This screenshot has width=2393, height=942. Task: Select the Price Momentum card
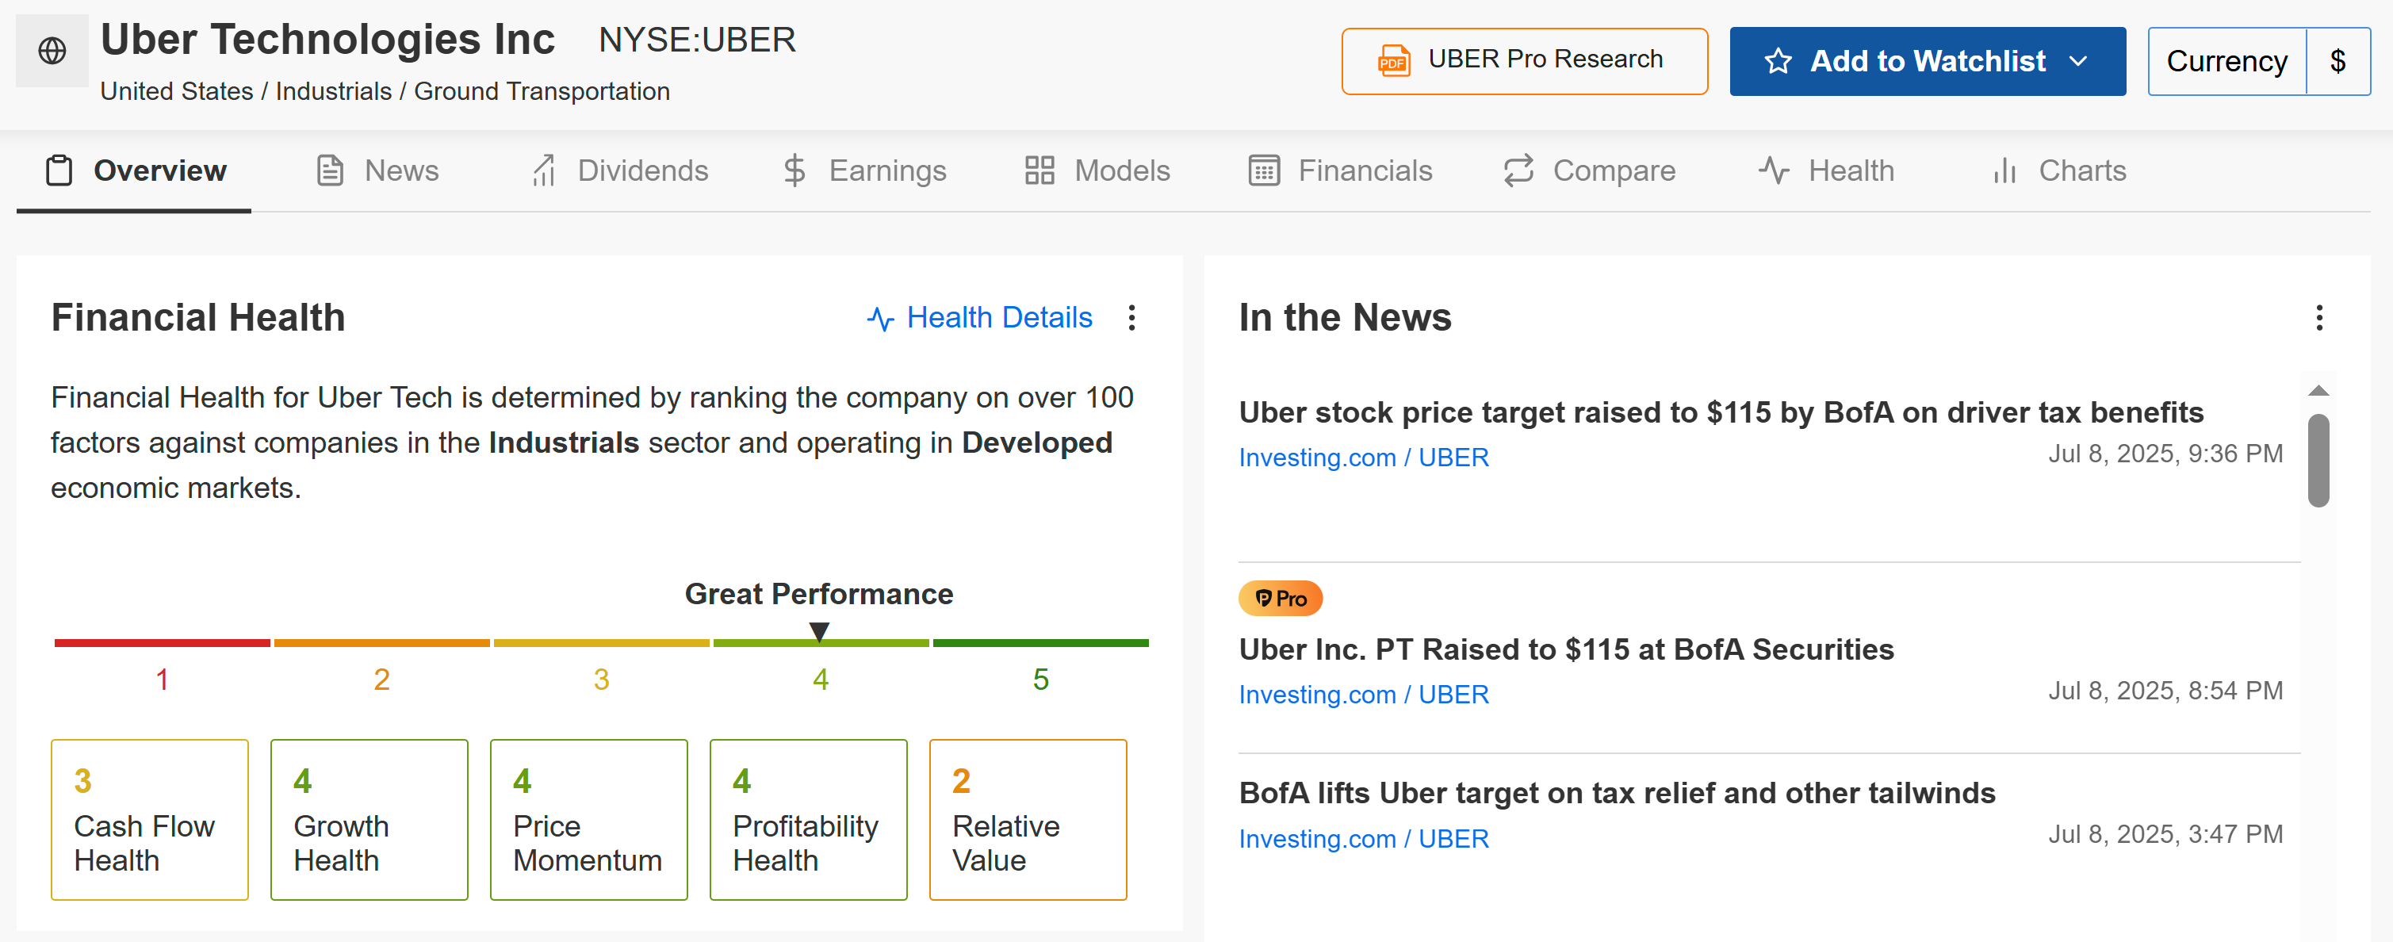589,819
